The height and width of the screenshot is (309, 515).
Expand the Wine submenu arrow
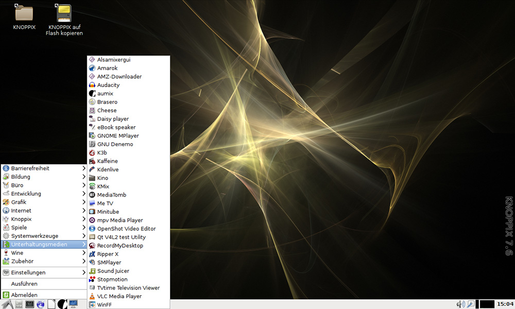point(84,253)
